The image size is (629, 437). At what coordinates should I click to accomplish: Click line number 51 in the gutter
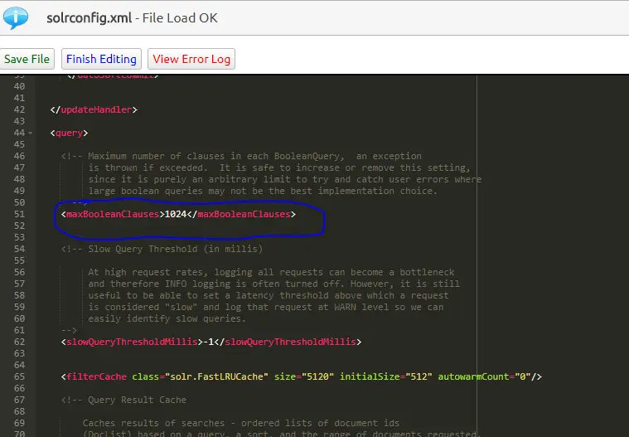click(x=20, y=214)
